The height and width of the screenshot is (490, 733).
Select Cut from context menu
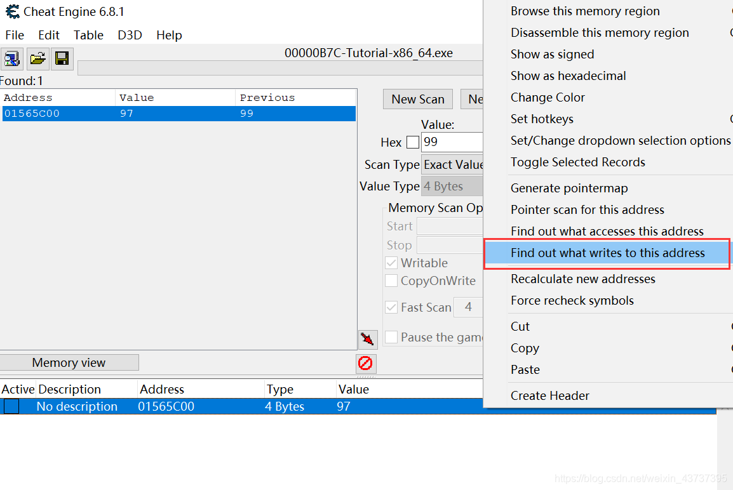(x=520, y=326)
